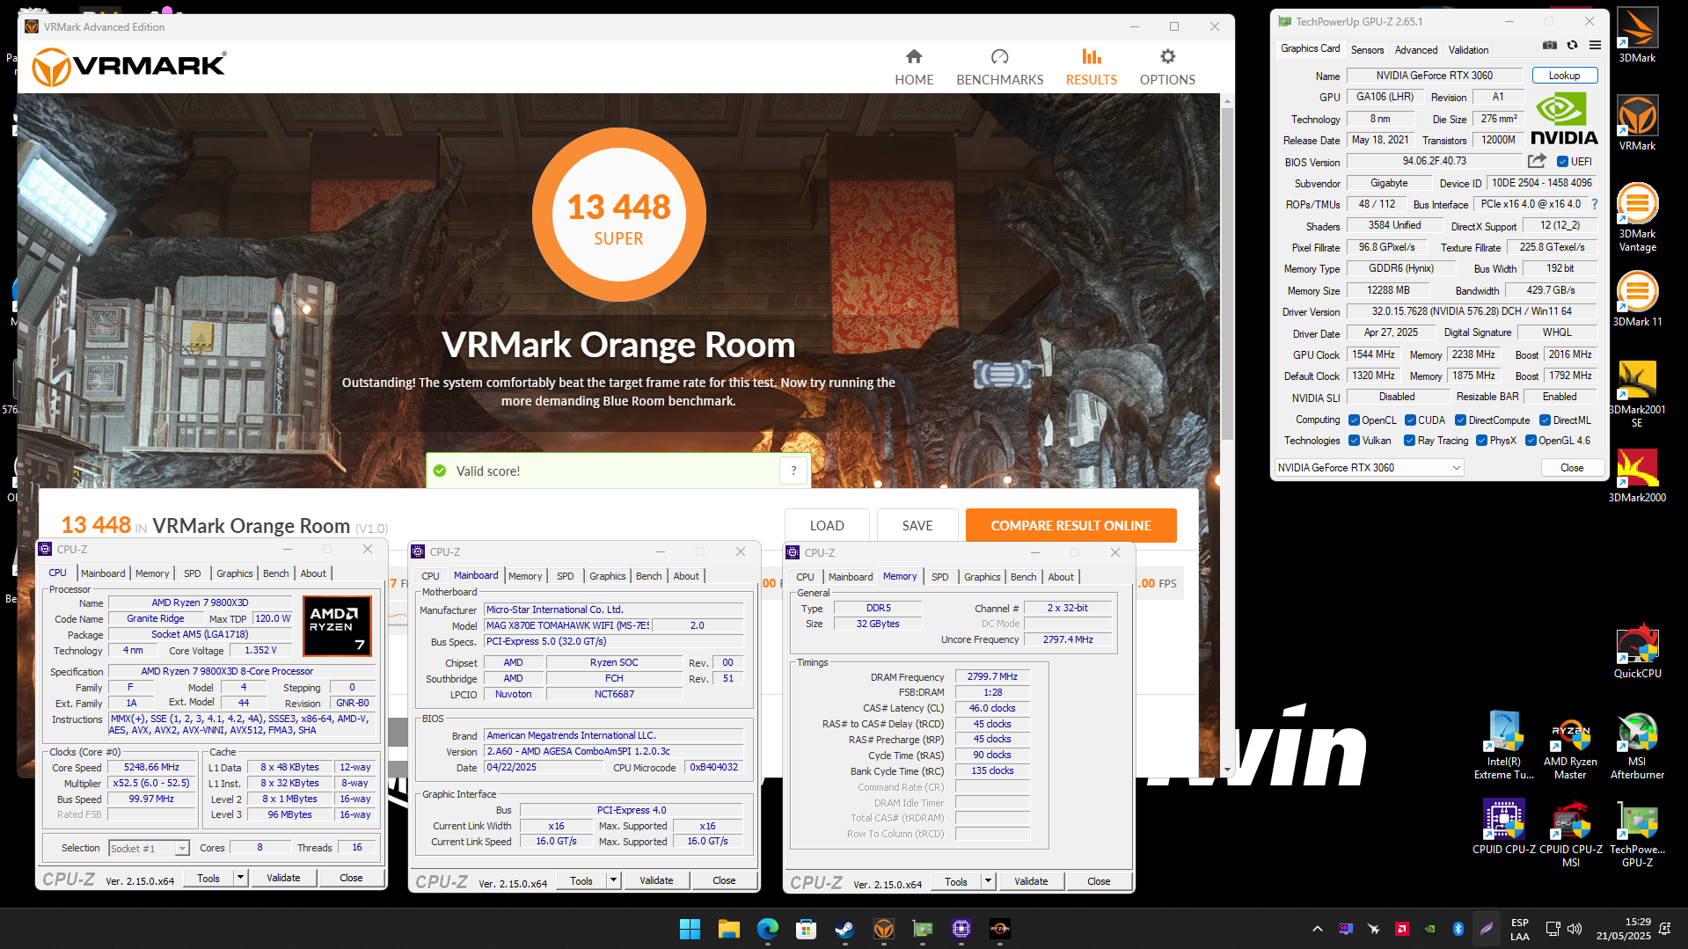Open QuickCPU desktop shortcut

coord(1637,651)
